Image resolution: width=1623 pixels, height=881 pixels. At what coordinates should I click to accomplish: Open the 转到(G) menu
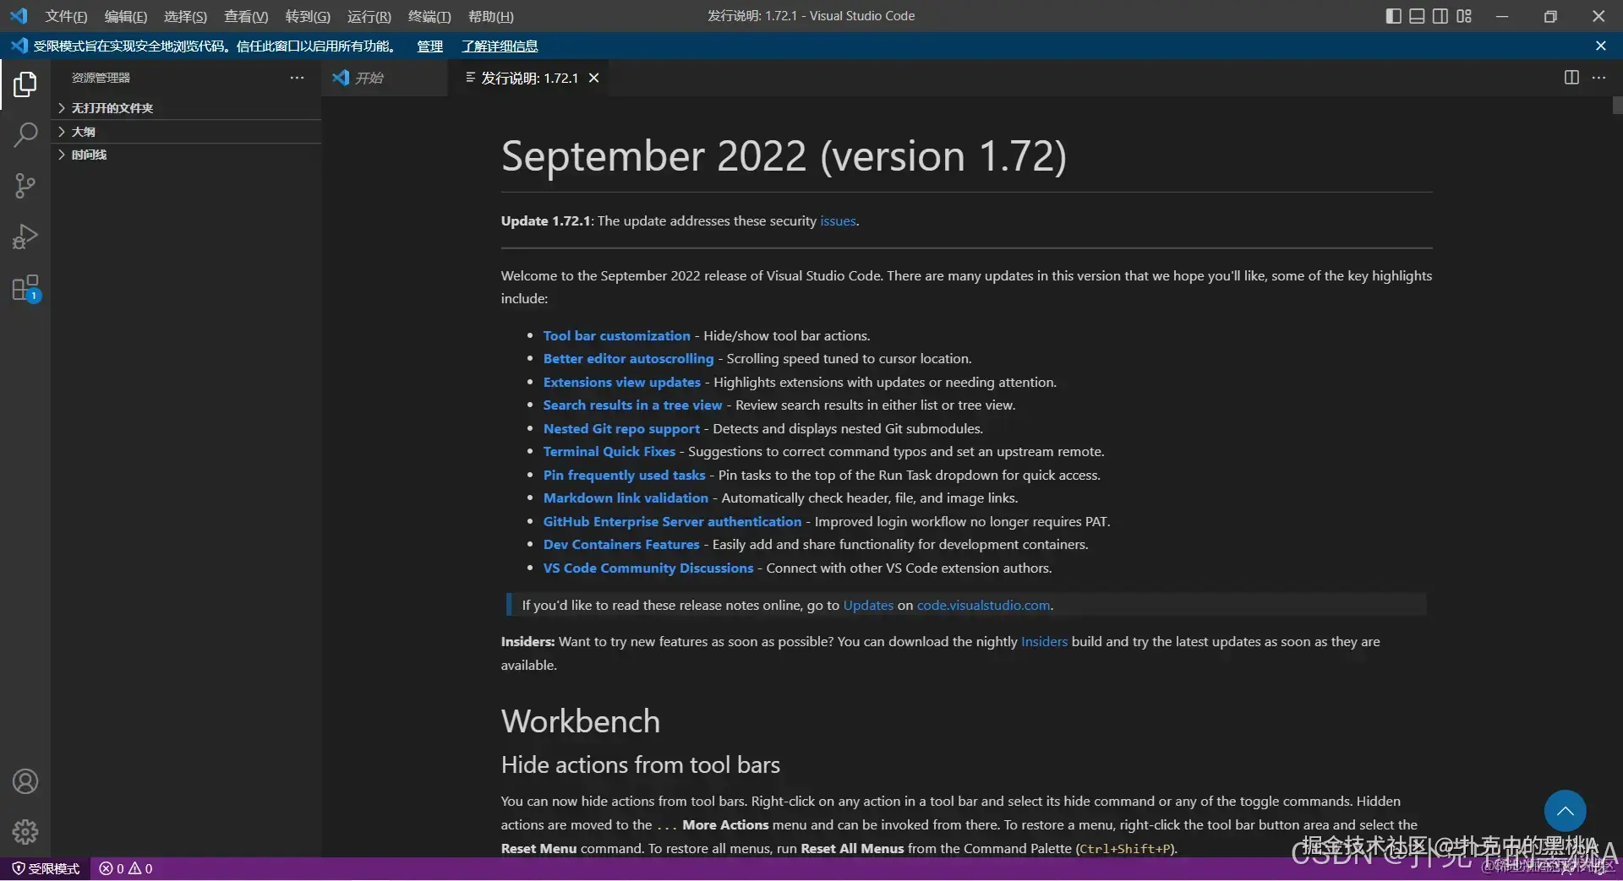pyautogui.click(x=308, y=16)
